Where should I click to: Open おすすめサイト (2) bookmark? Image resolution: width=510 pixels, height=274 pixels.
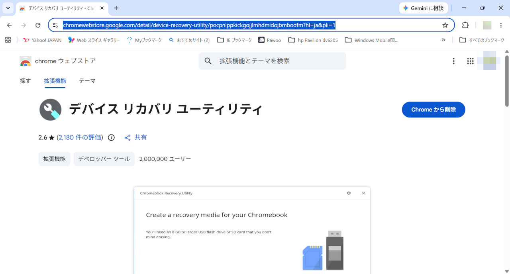(x=189, y=40)
